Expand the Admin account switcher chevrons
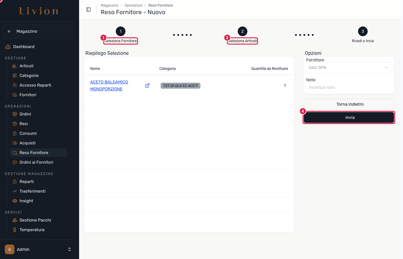The height and width of the screenshot is (259, 403). tap(69, 249)
